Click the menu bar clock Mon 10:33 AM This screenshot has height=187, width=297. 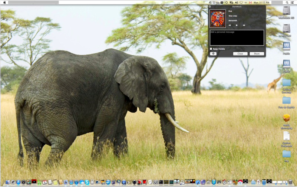(x=261, y=3)
